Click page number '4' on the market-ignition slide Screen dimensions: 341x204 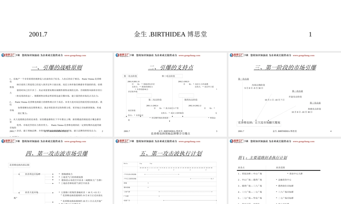[x=331, y=131]
